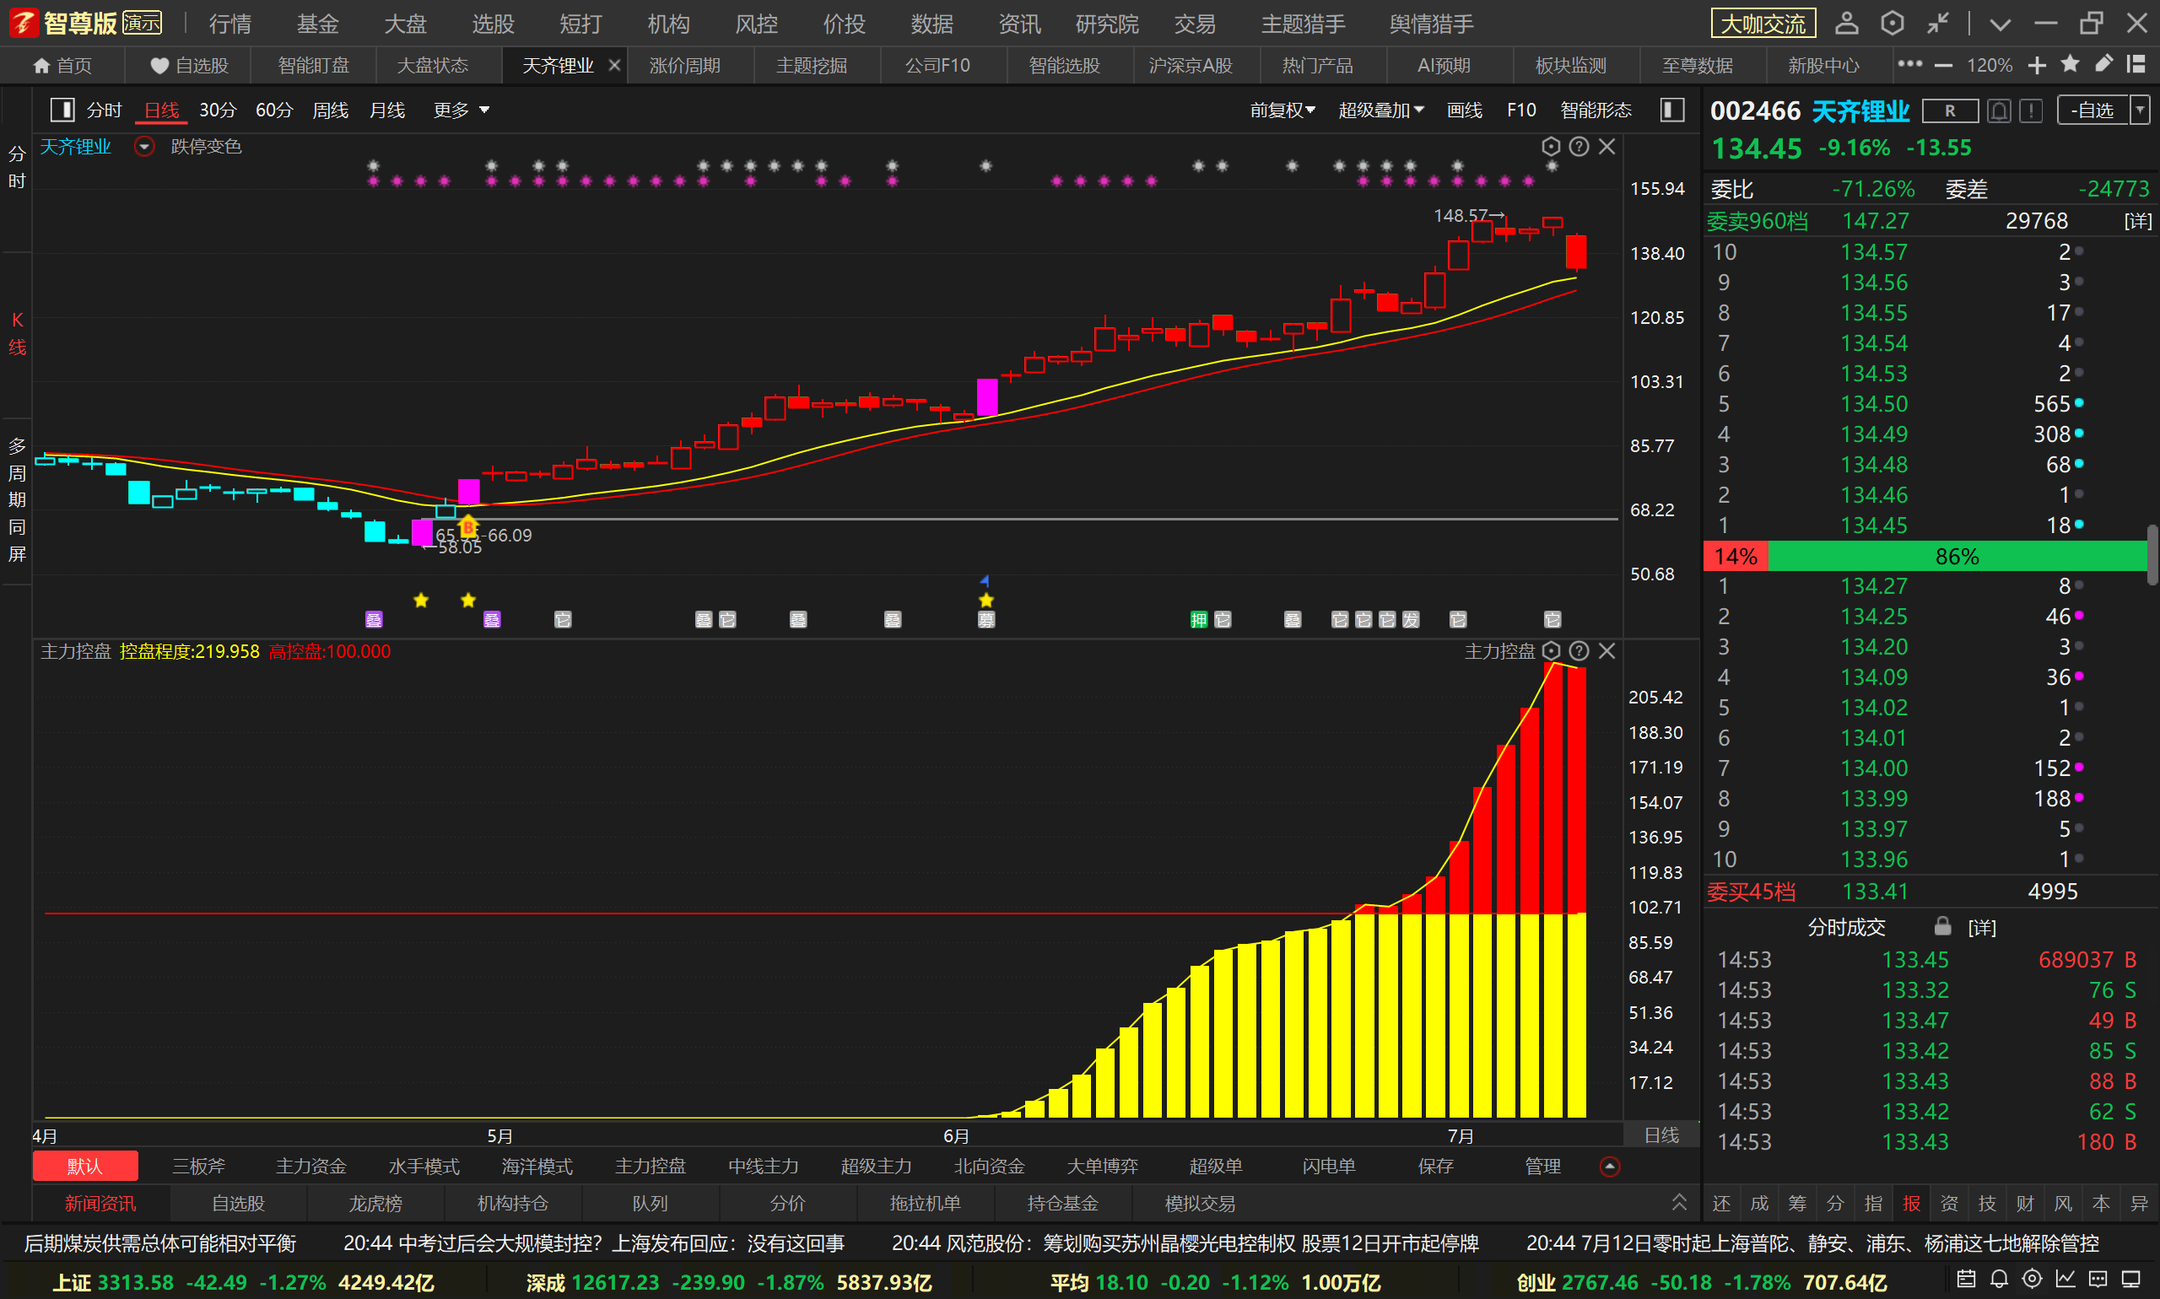
Task: Click the lock icon beside 分时成交
Action: (1942, 926)
